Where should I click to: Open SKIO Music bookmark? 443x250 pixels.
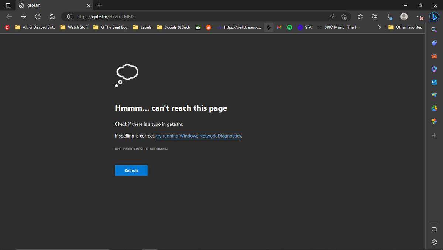[x=339, y=27]
